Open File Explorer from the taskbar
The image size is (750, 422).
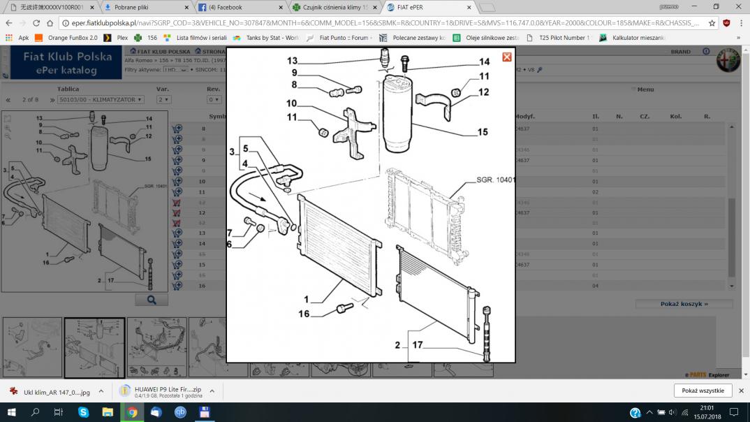(x=108, y=412)
